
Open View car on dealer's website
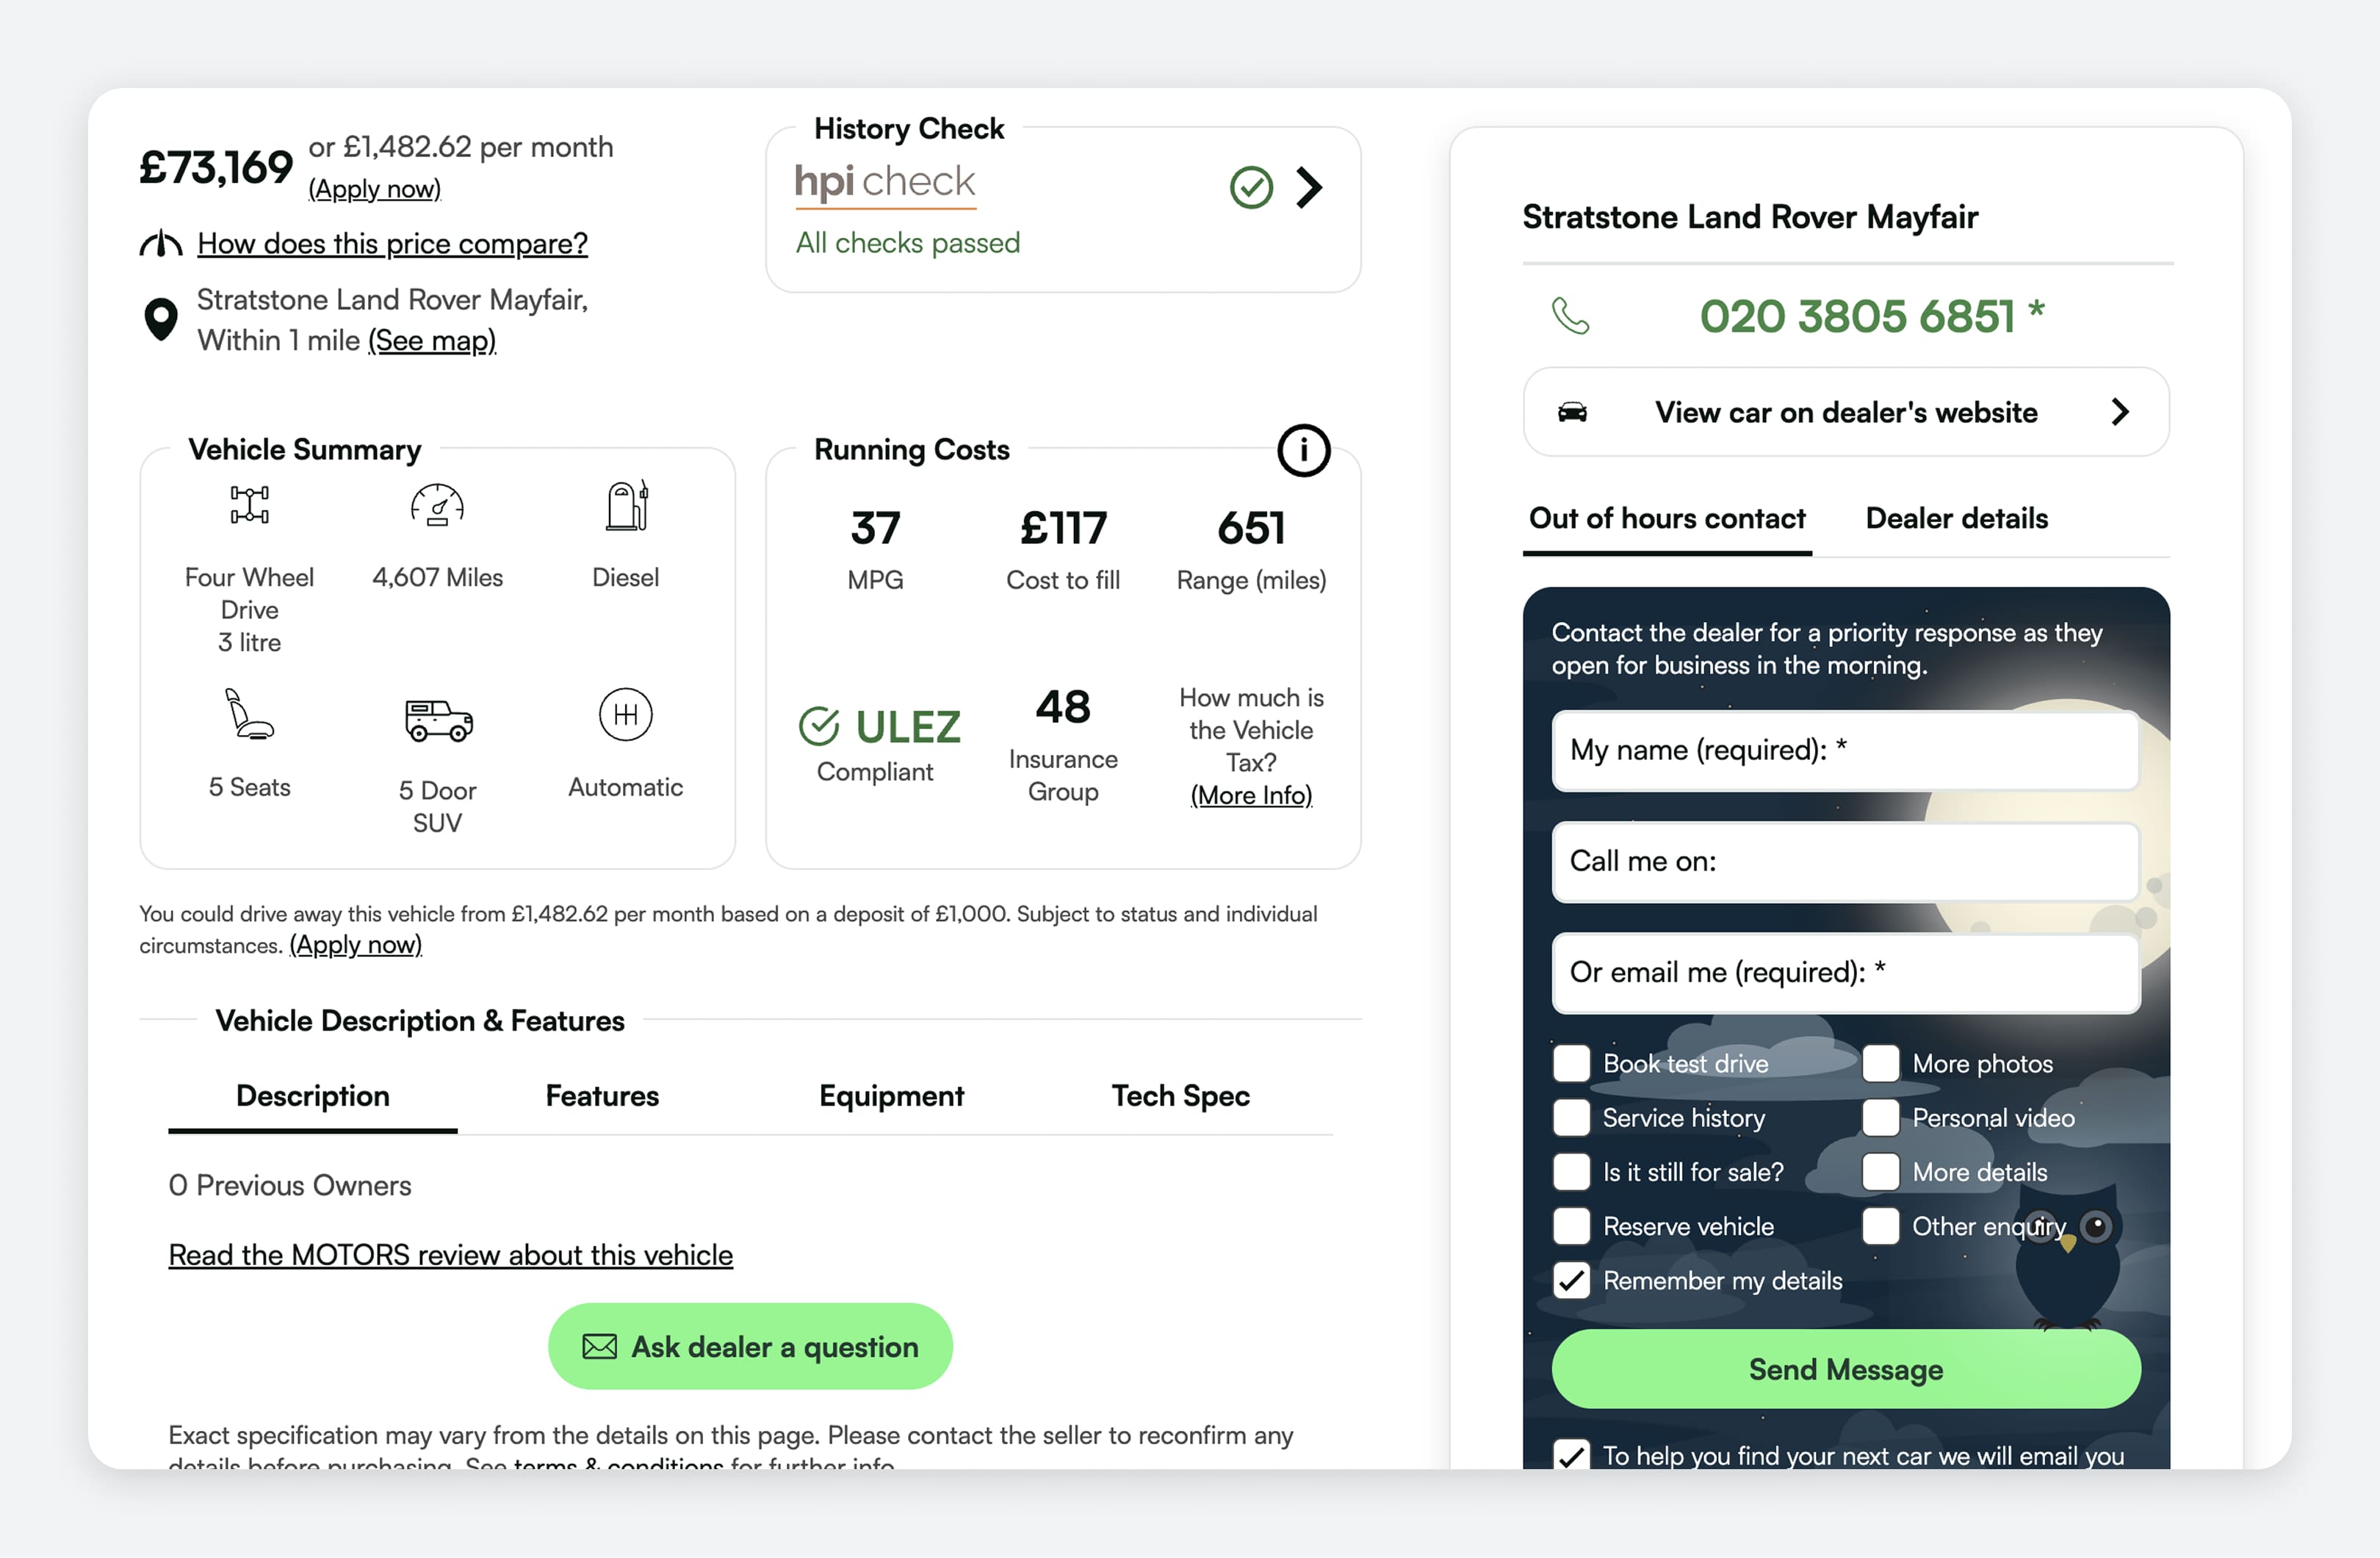(x=1845, y=412)
